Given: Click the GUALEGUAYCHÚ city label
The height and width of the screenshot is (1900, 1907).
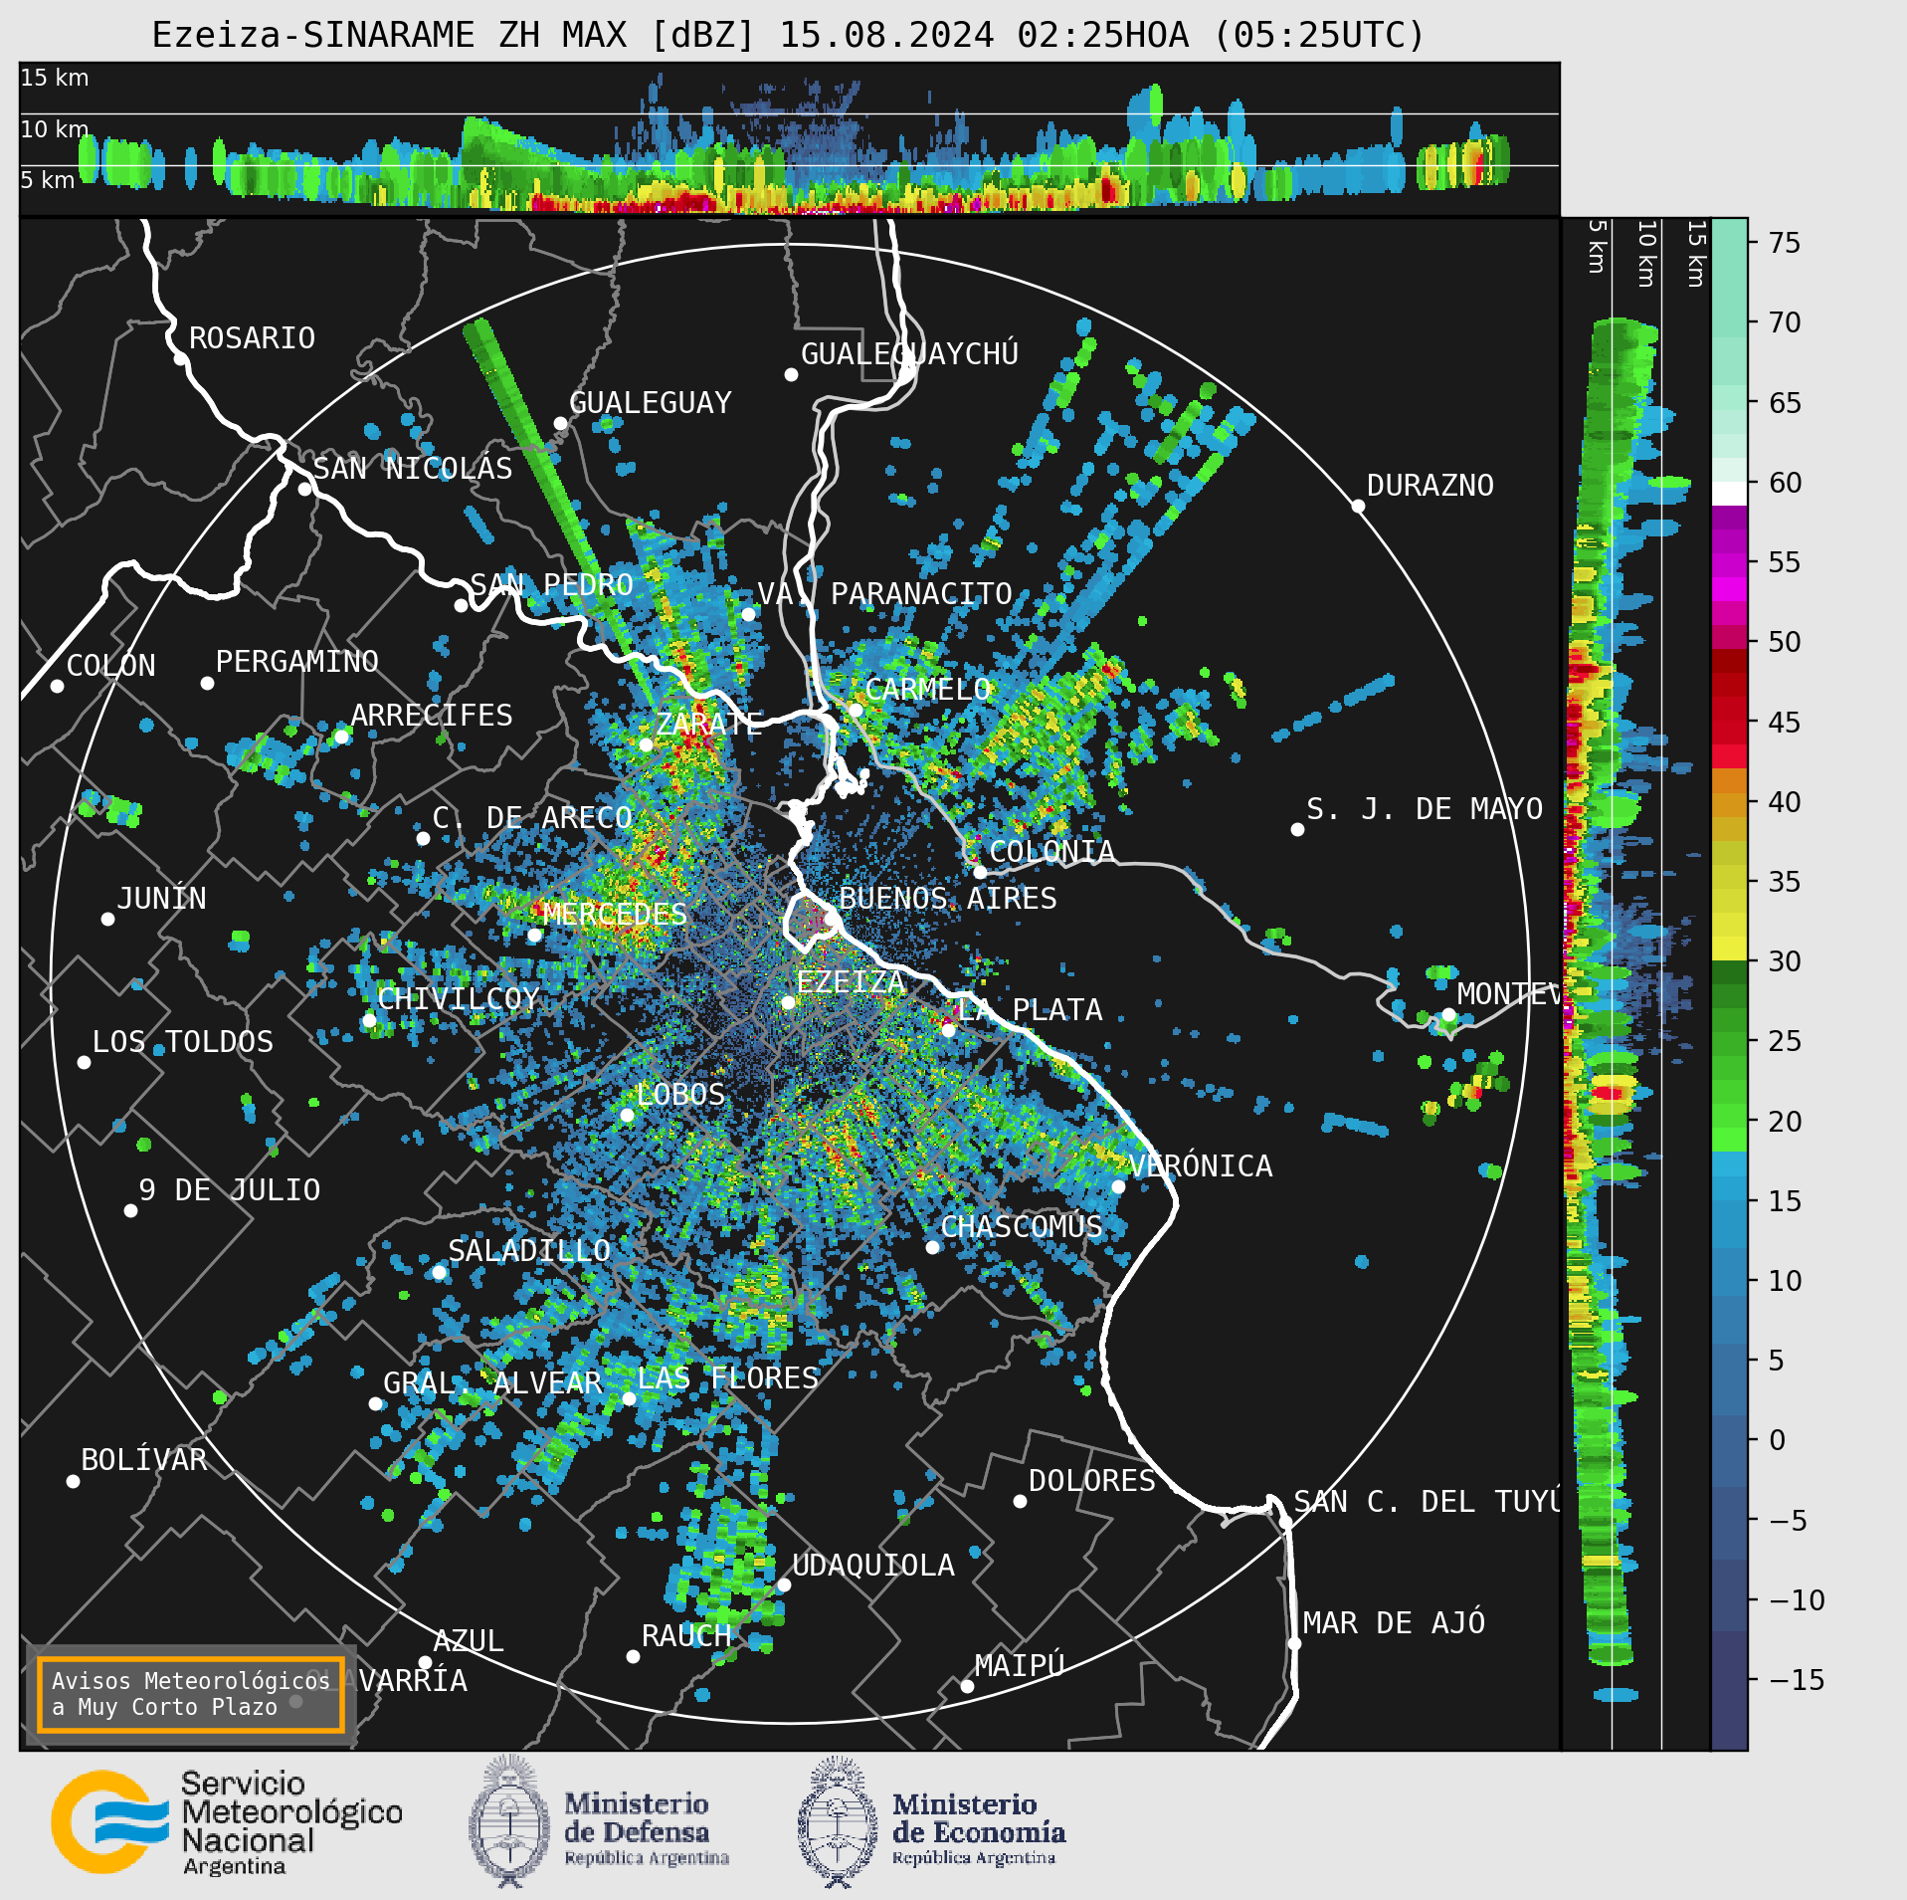Looking at the screenshot, I should point(909,354).
